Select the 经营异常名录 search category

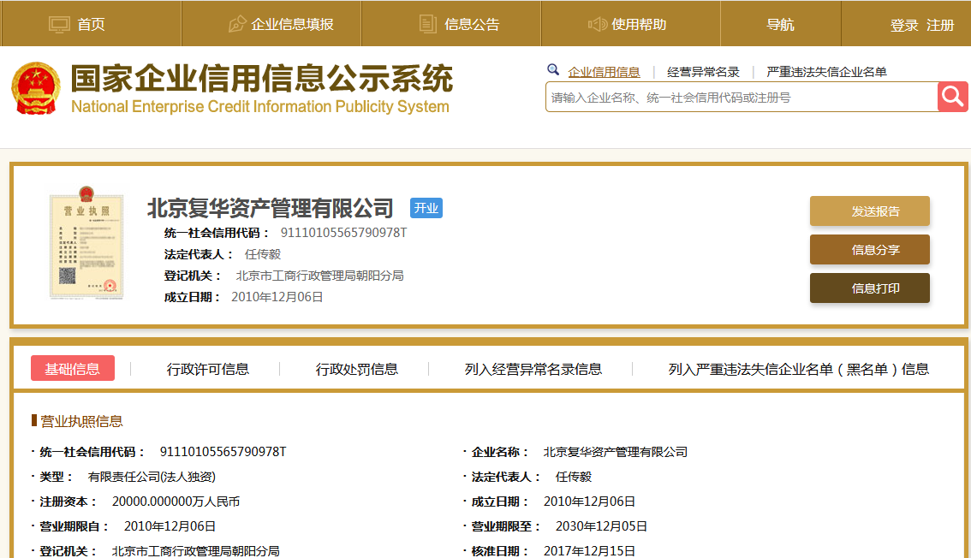(x=704, y=72)
